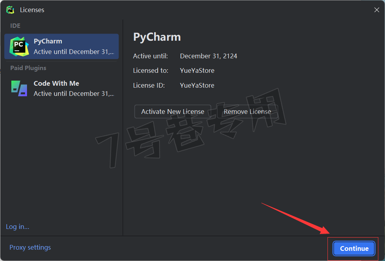This screenshot has height=261, width=385.
Task: Click the PyCharm logo in the title bar
Action: coord(10,10)
